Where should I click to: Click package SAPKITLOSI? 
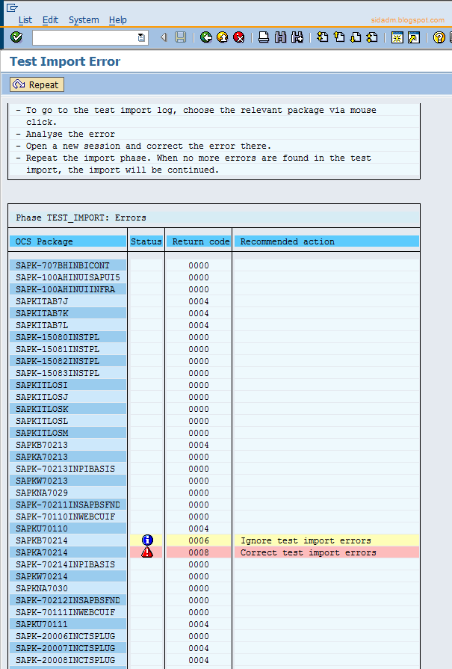click(x=42, y=385)
